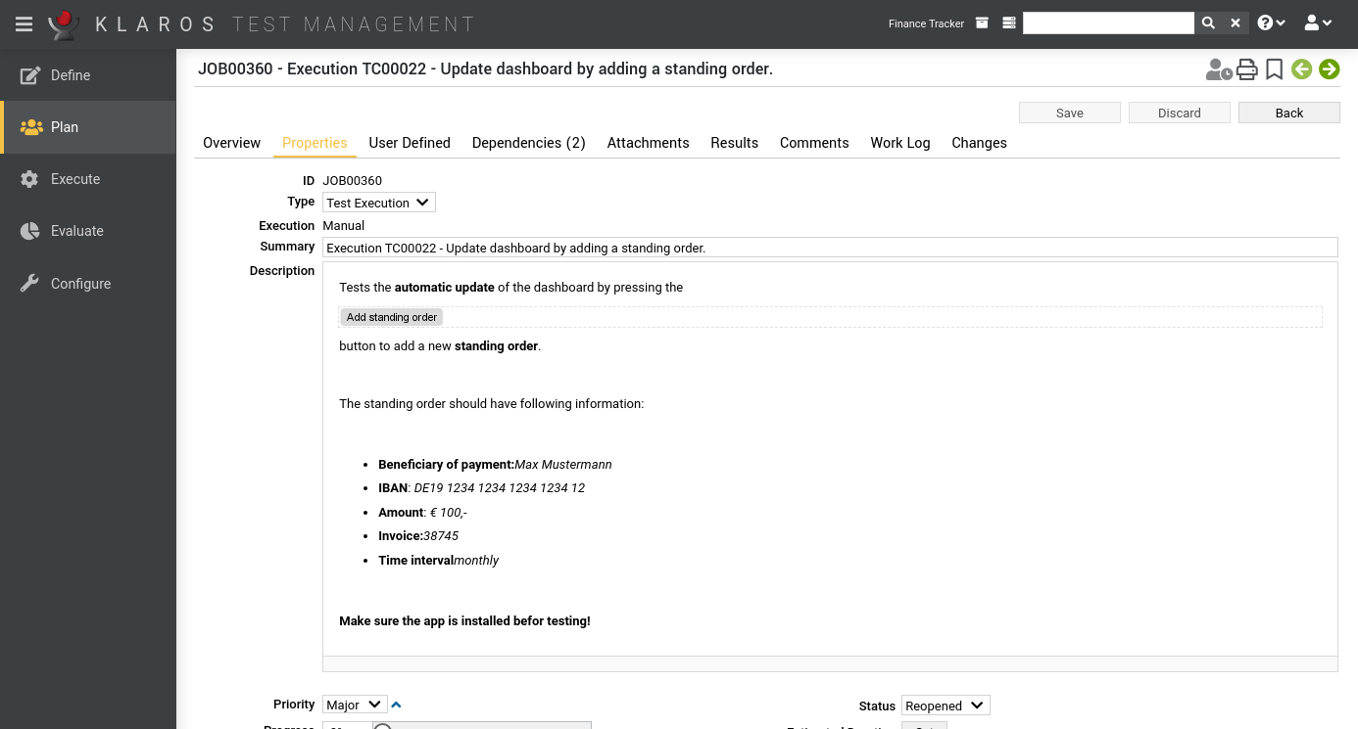This screenshot has height=729, width=1358.
Task: Clear search with the X icon
Action: click(1236, 23)
